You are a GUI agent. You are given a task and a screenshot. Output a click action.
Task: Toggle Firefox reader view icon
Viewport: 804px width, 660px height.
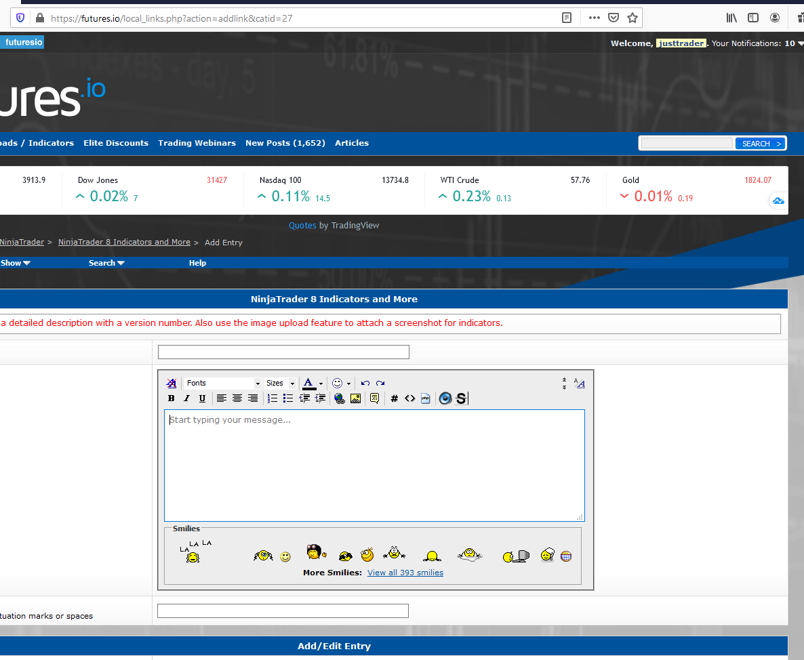567,18
